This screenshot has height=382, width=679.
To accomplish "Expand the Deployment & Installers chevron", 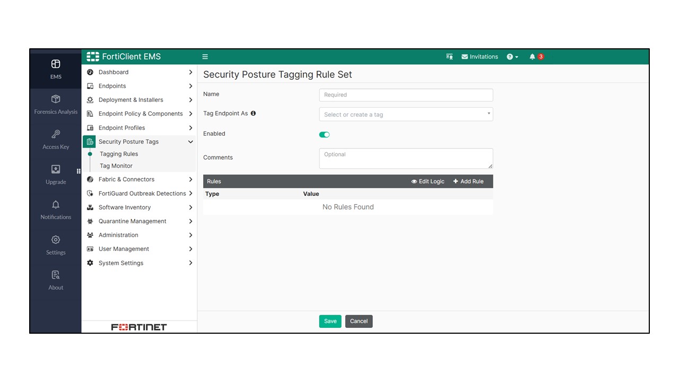I will (x=190, y=100).
